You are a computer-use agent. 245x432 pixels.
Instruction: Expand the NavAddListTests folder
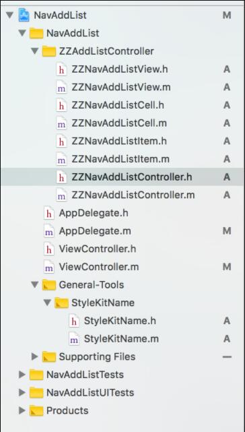(22, 375)
